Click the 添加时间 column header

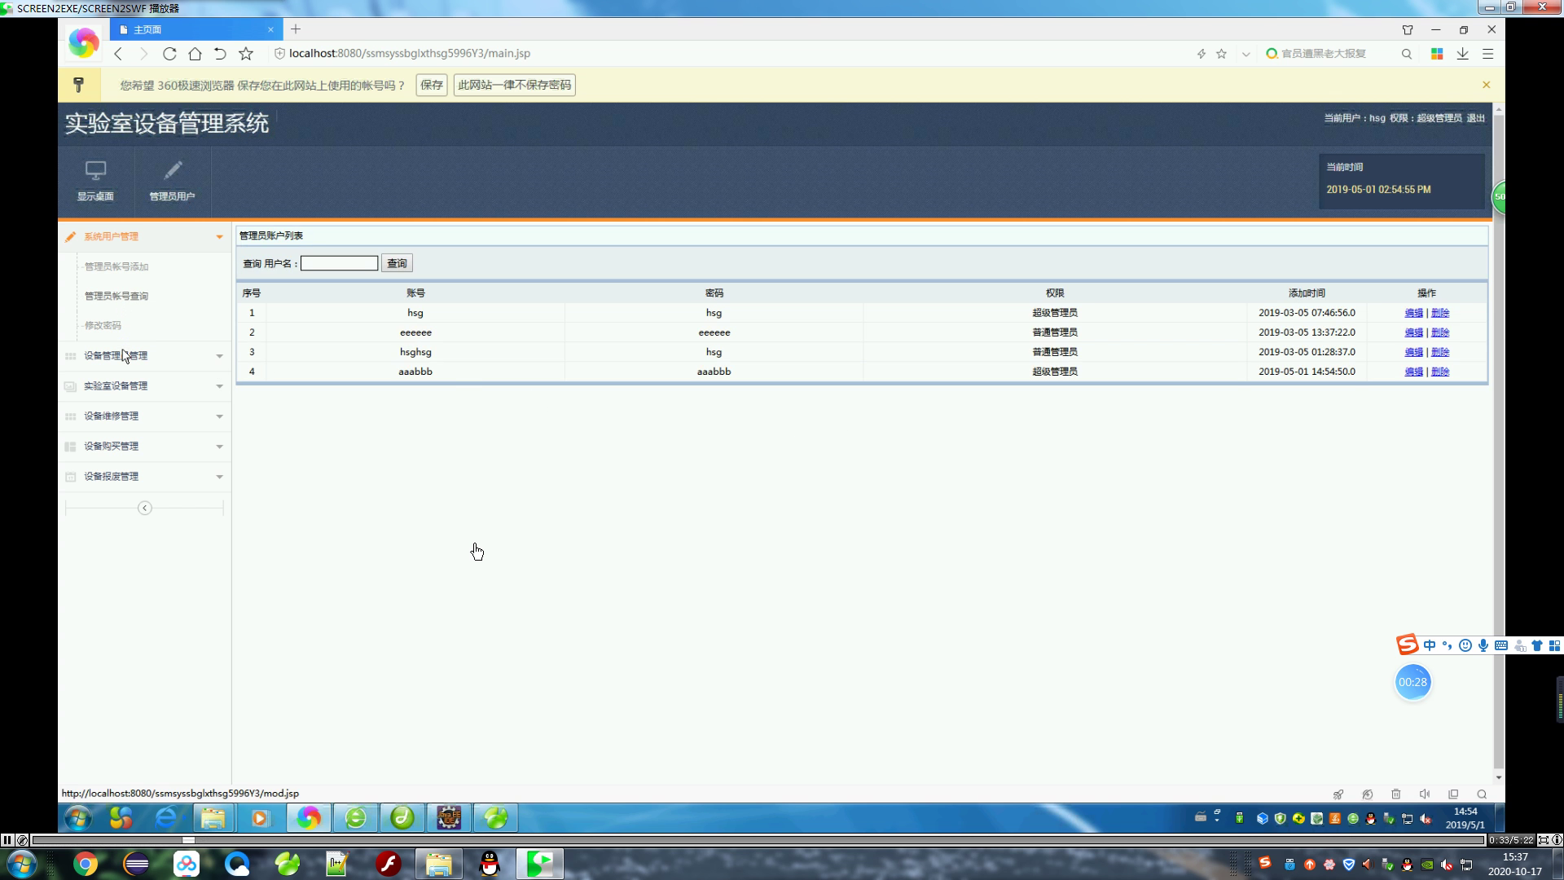tap(1307, 293)
